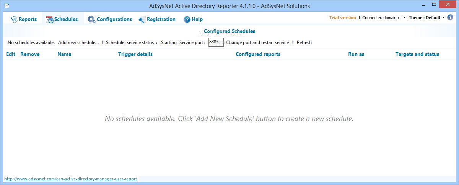Viewport: 459px width, 185px height.
Task: Open the Reports menu
Action: click(x=24, y=19)
